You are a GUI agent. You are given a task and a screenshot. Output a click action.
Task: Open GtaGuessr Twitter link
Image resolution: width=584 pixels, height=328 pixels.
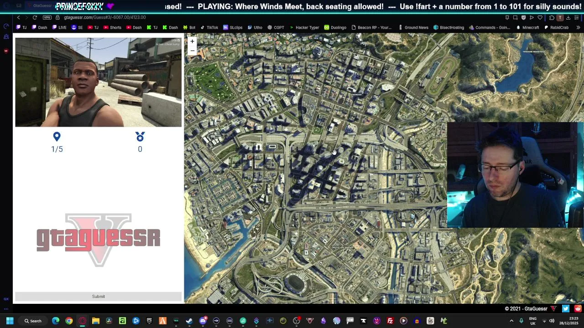click(x=566, y=308)
